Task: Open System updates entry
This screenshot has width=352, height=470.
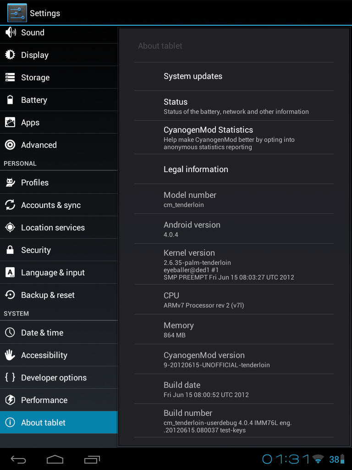Action: tap(234, 77)
